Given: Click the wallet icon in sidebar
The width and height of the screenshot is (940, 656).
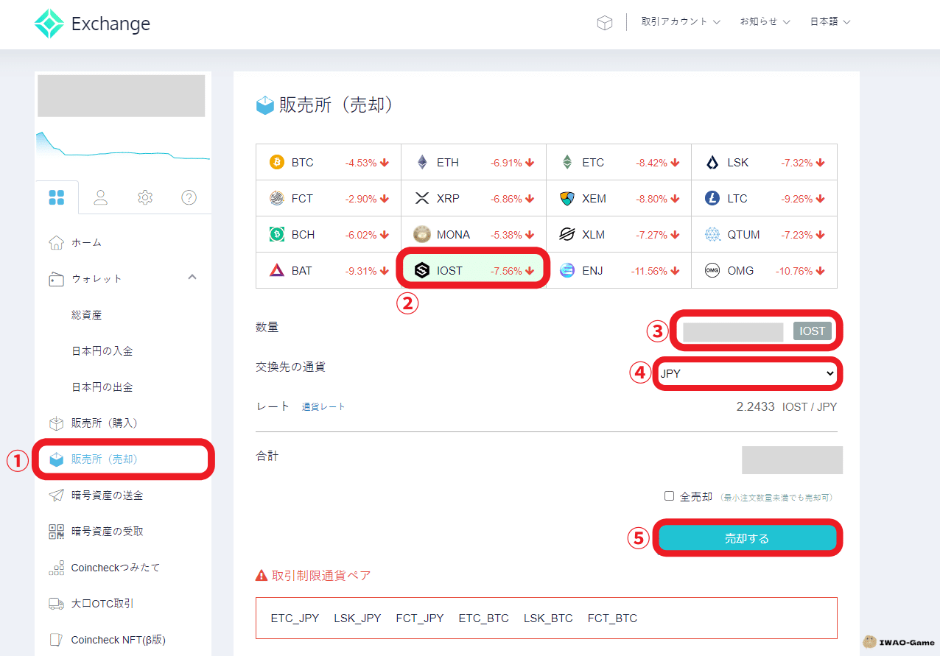Looking at the screenshot, I should click(56, 279).
